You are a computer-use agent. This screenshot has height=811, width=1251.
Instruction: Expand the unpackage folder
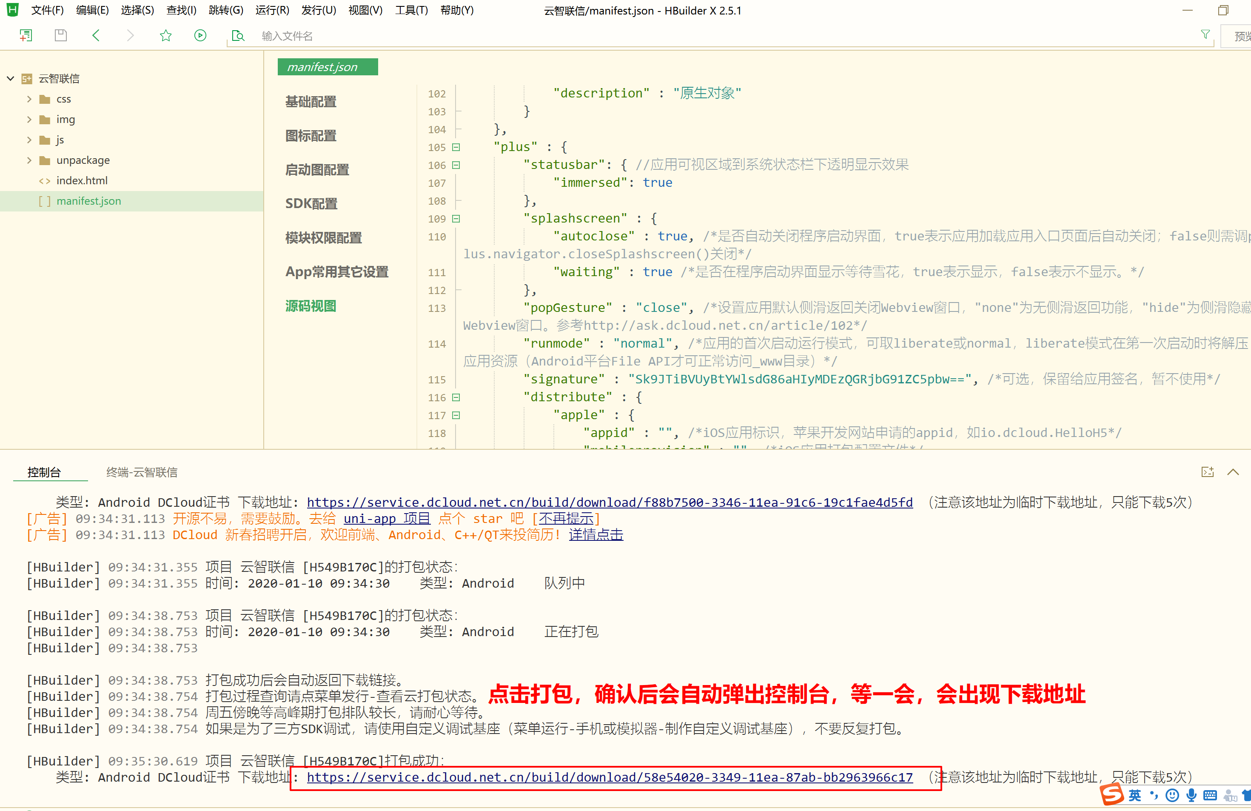29,160
